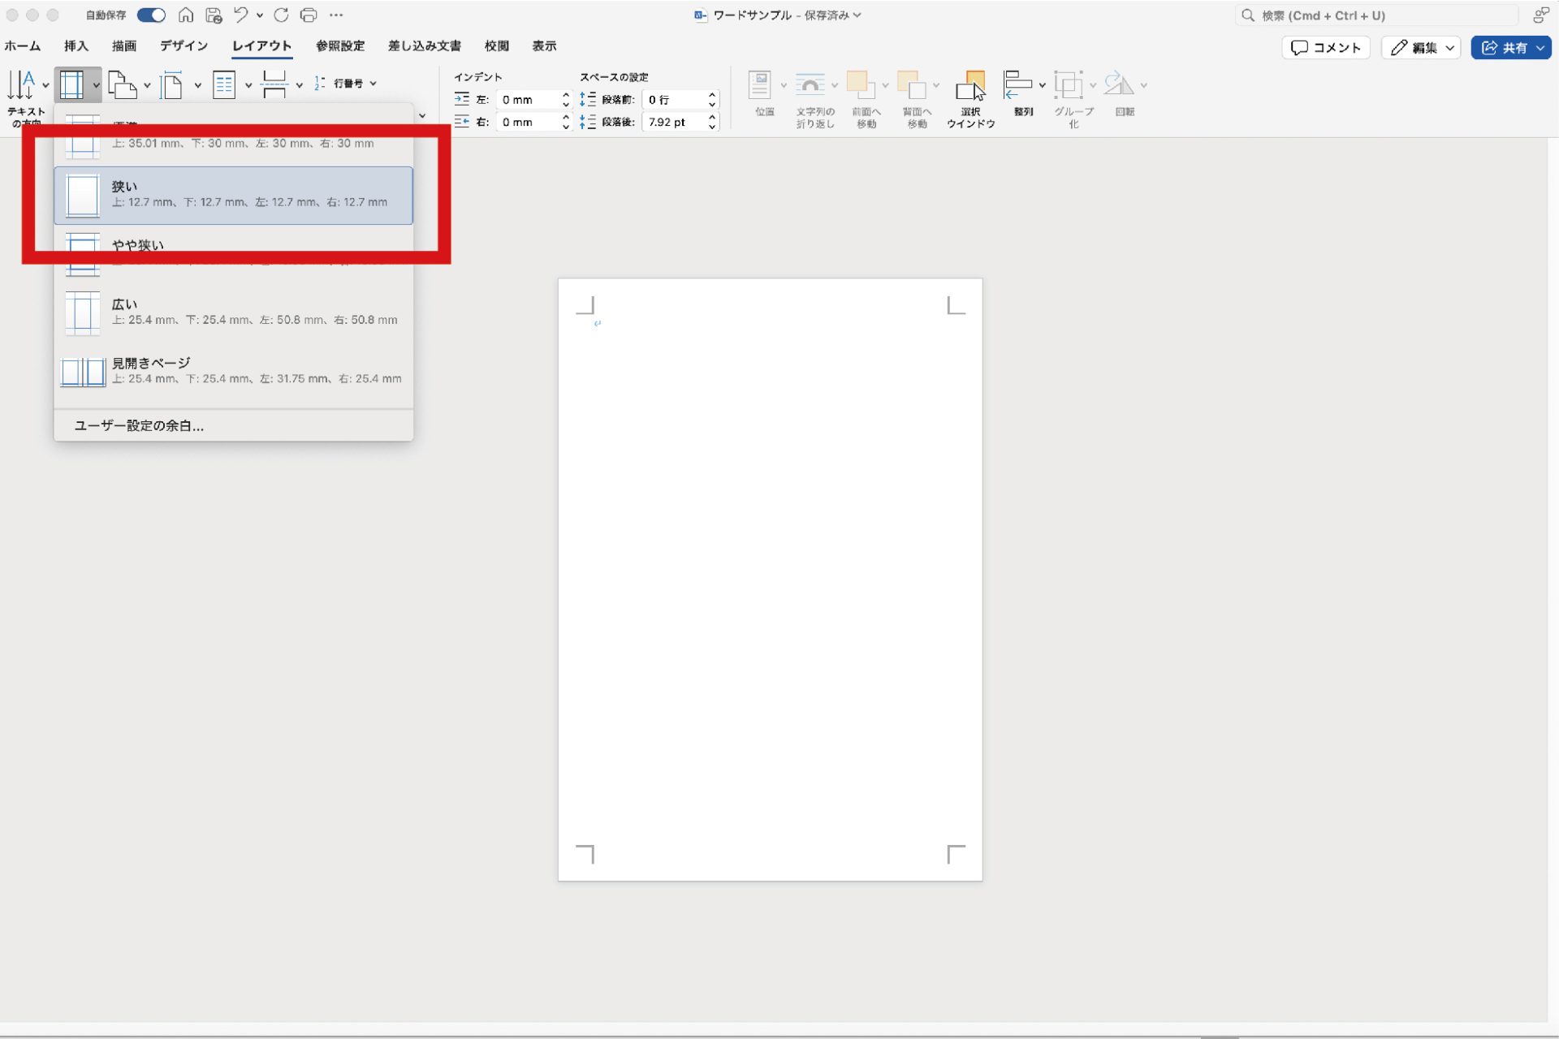This screenshot has height=1039, width=1559.
Task: Switch to the 参照設定 tab
Action: click(340, 46)
